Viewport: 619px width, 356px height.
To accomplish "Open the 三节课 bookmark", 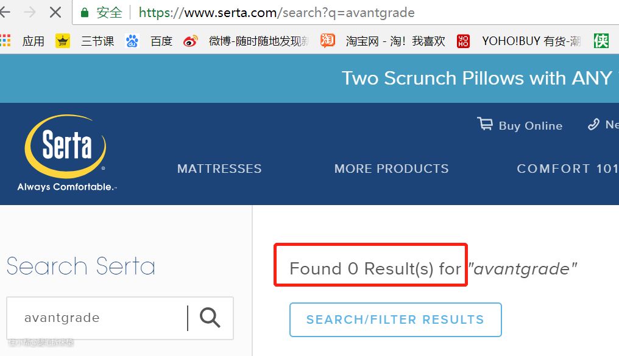I will click(85, 41).
